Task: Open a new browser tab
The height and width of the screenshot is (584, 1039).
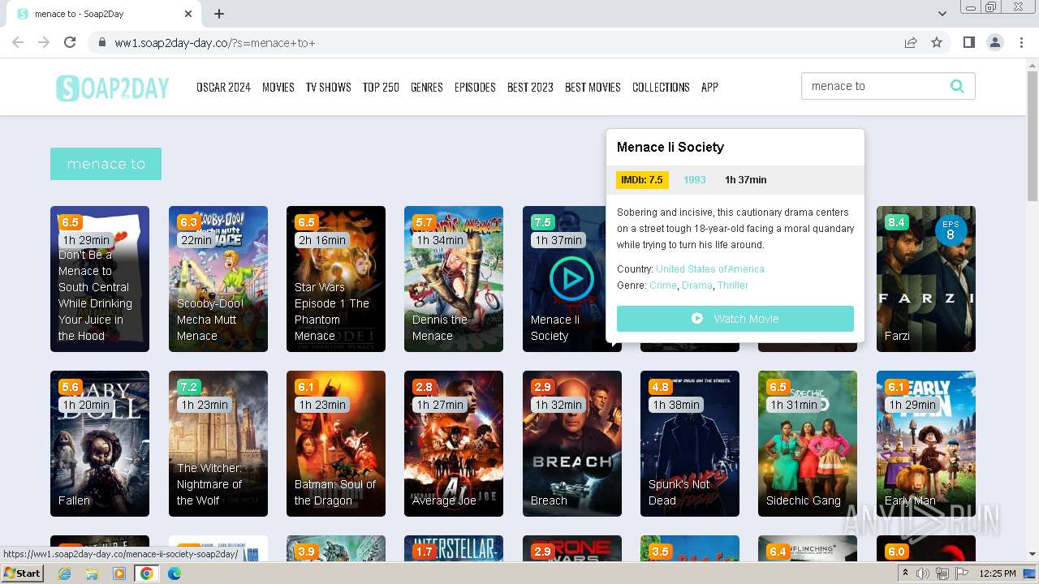Action: coord(218,14)
